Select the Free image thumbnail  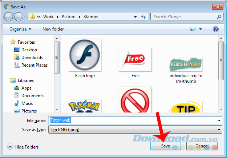point(135,60)
